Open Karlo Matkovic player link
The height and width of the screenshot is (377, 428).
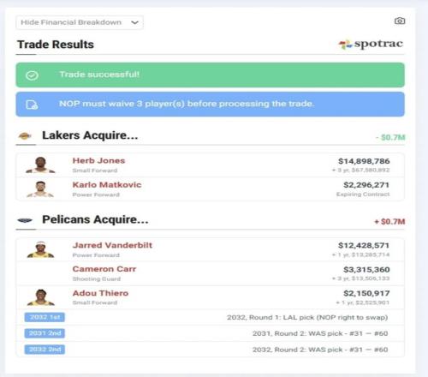pyautogui.click(x=107, y=185)
